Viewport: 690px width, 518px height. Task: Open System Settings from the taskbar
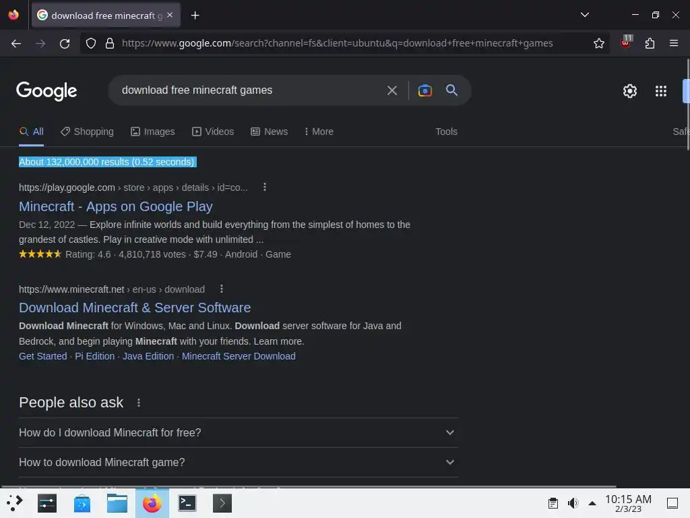(x=47, y=503)
